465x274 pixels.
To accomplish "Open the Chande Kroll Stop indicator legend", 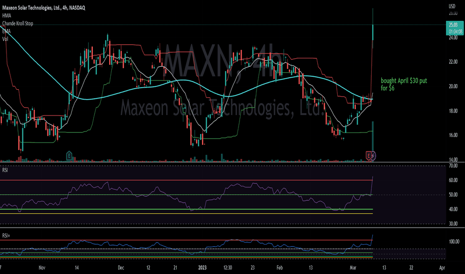I will tap(18, 23).
